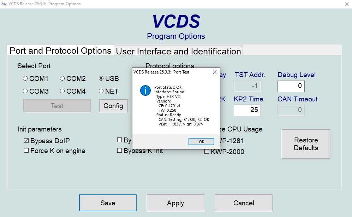
Task: Select the COM4 port radio button
Action: (62, 91)
